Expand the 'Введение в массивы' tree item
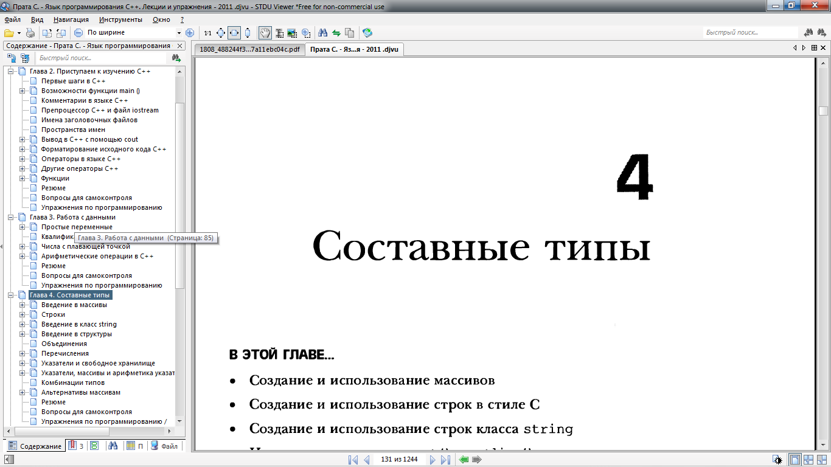 pos(23,305)
